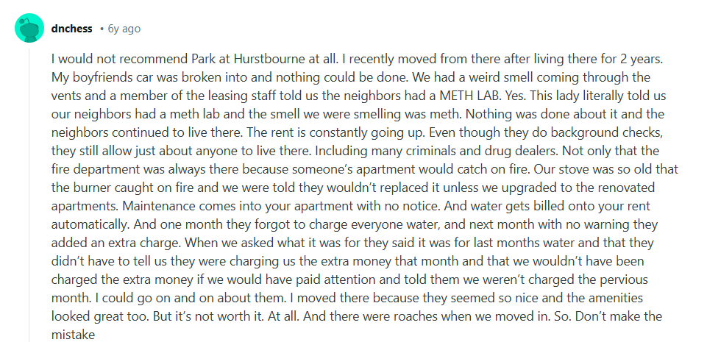
Task: Click the final word 'mistake'
Action: pos(73,335)
